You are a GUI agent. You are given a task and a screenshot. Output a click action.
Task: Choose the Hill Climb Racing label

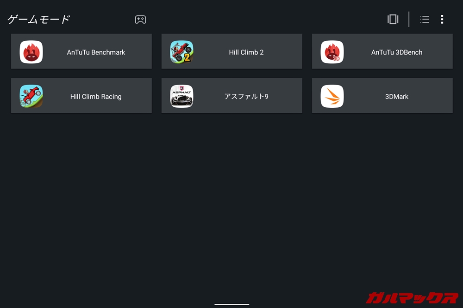click(96, 97)
